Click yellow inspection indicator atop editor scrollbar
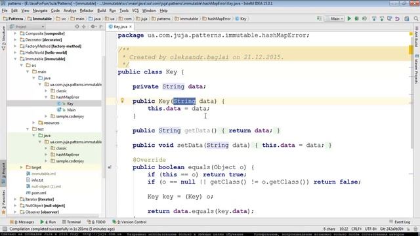 pos(411,34)
